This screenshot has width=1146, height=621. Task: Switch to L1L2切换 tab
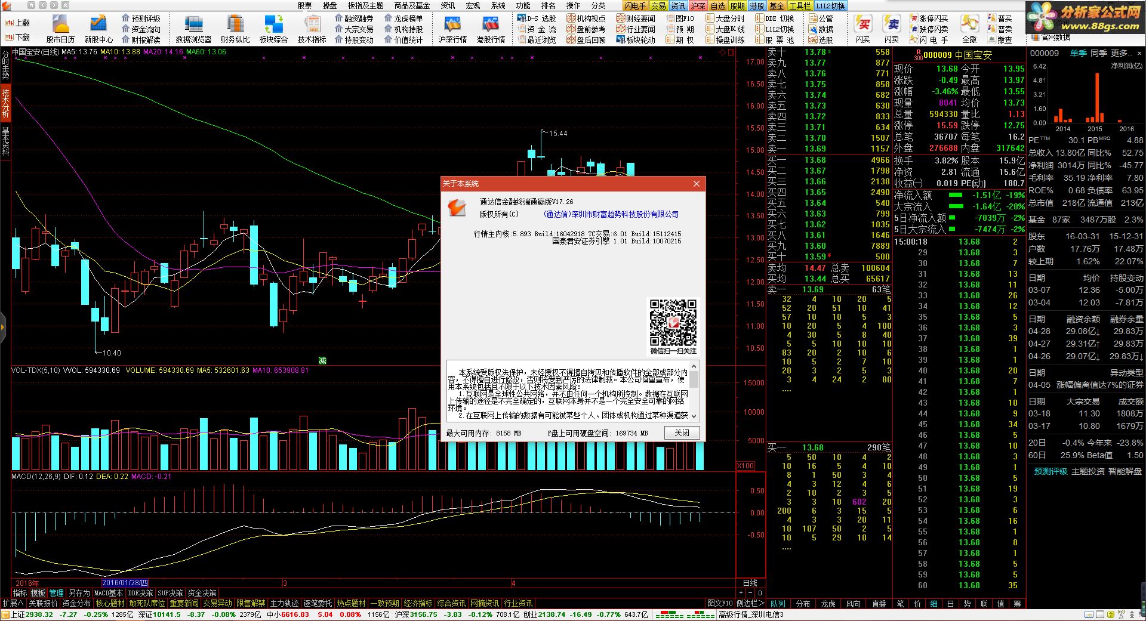(830, 5)
